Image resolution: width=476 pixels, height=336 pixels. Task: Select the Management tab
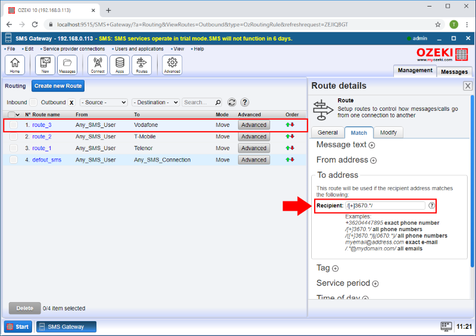tap(415, 70)
